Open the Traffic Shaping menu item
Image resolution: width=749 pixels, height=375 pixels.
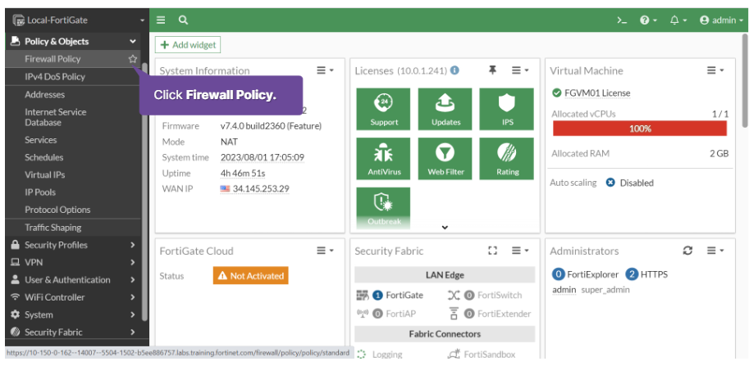coord(53,228)
